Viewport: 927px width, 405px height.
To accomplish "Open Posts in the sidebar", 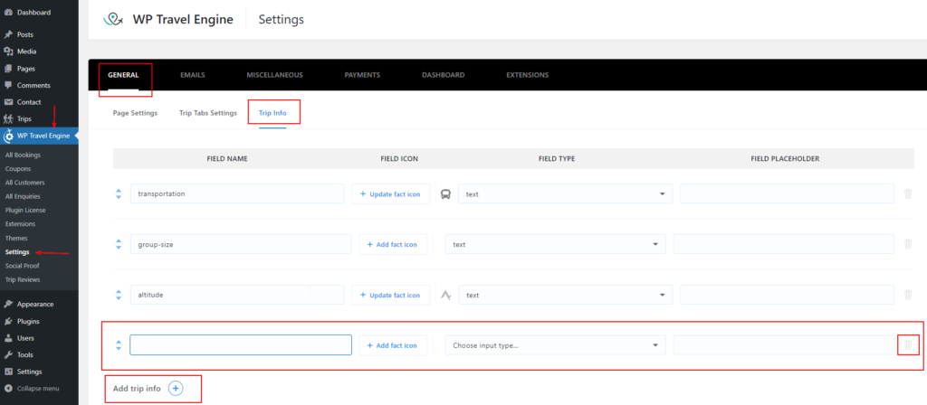I will 24,35.
